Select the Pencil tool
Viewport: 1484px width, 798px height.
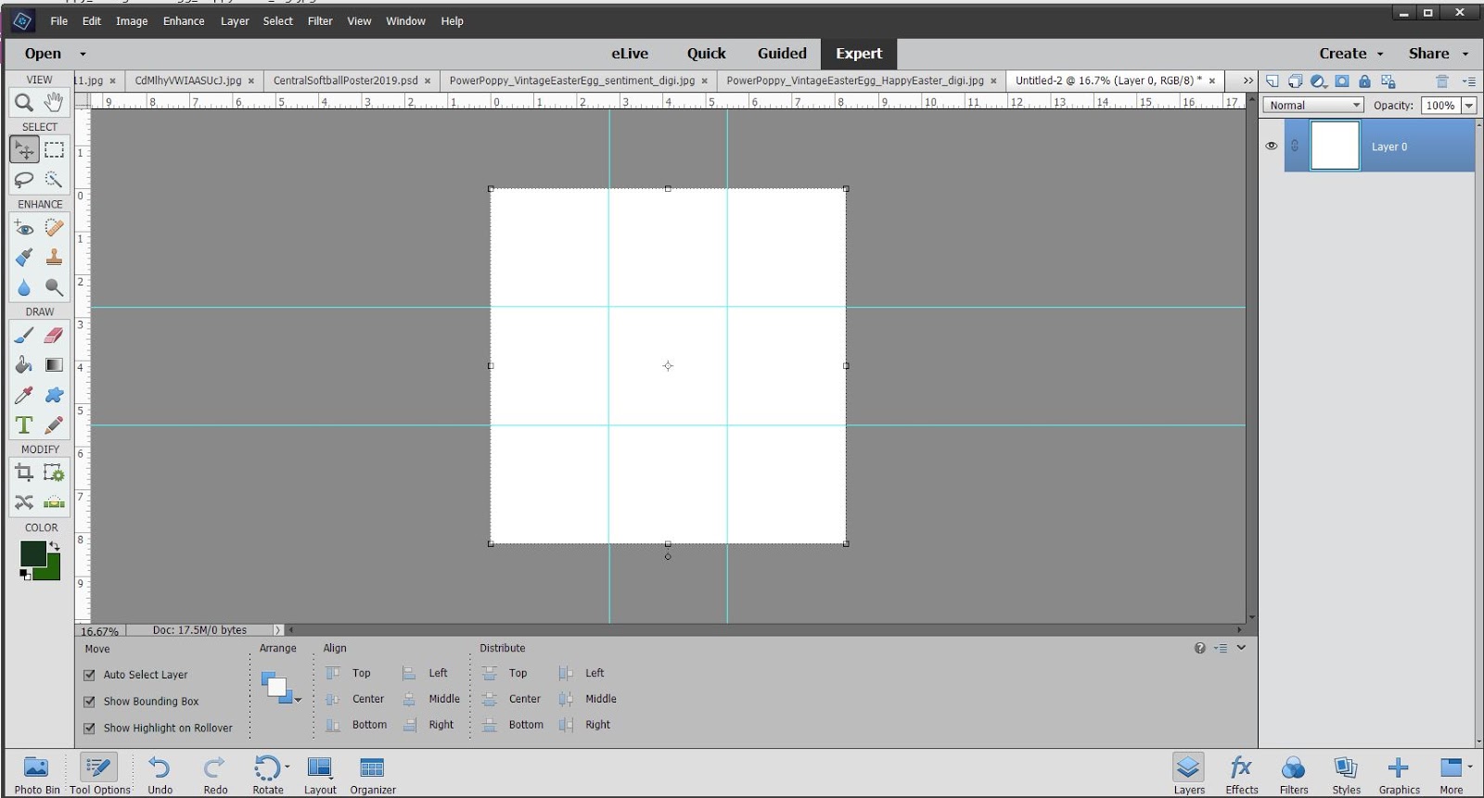coord(55,425)
